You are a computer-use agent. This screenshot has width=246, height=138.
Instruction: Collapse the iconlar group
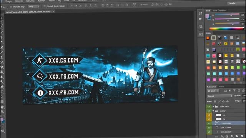coord(213,111)
